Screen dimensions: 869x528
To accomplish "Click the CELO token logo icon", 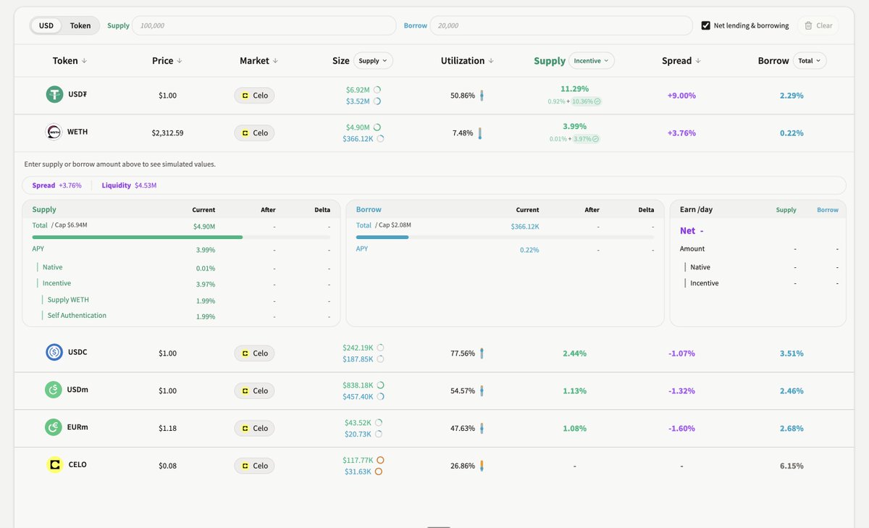I will 54,465.
